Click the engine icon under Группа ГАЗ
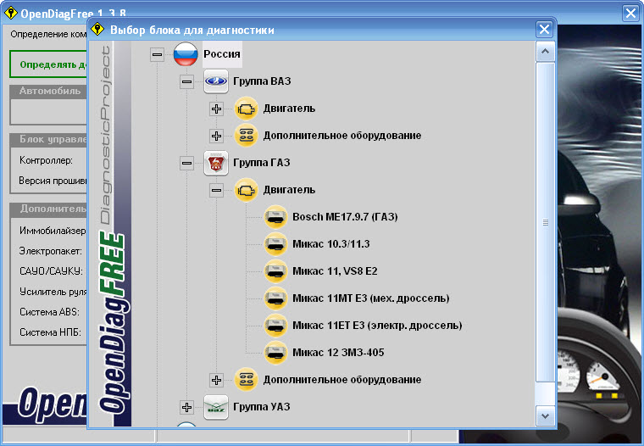 click(x=246, y=190)
